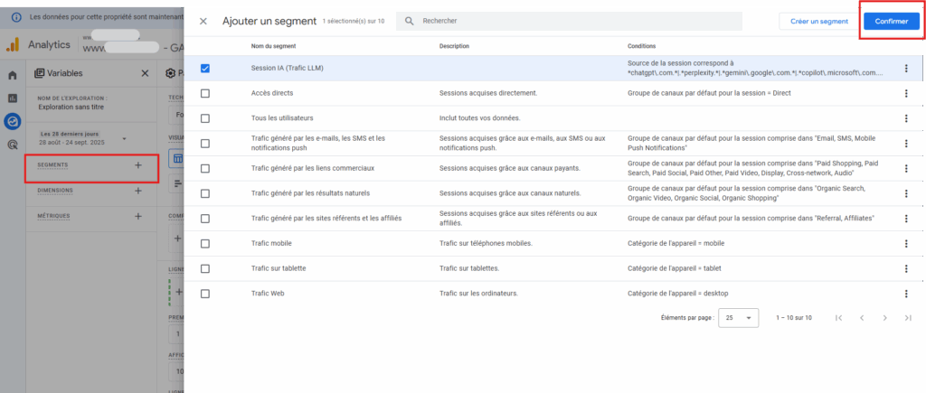Check the Accès directs segment checkbox
This screenshot has width=926, height=393.
coord(205,93)
